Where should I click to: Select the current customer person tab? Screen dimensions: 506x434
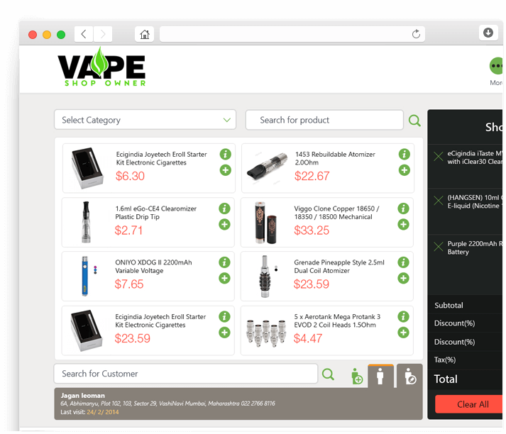point(380,376)
